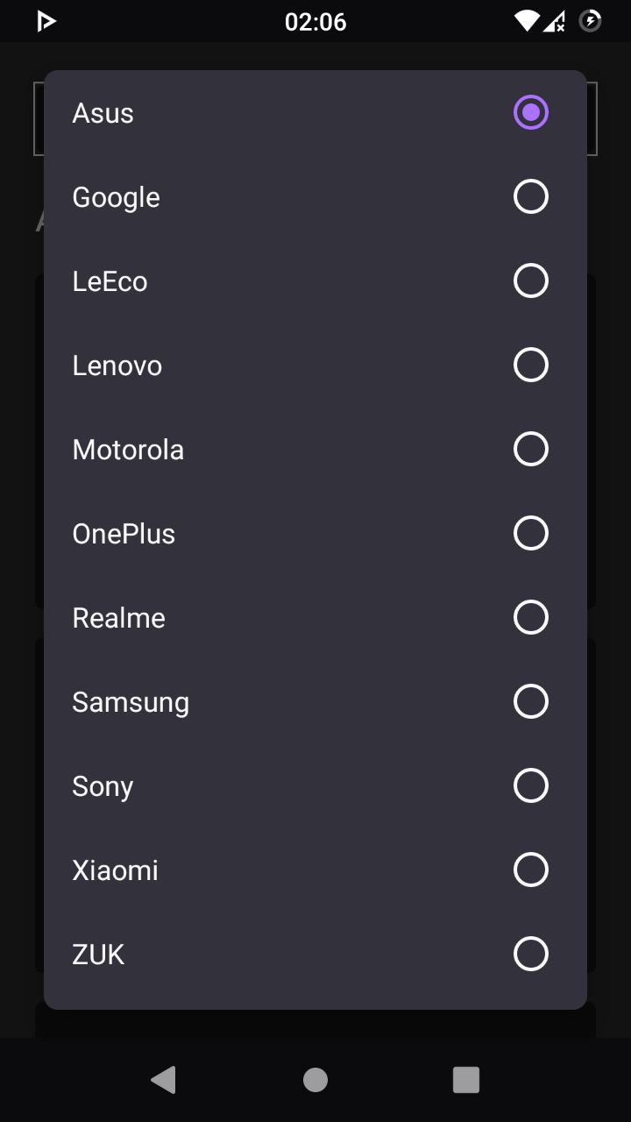631x1122 pixels.
Task: Select the Asus radio button
Action: tap(530, 112)
